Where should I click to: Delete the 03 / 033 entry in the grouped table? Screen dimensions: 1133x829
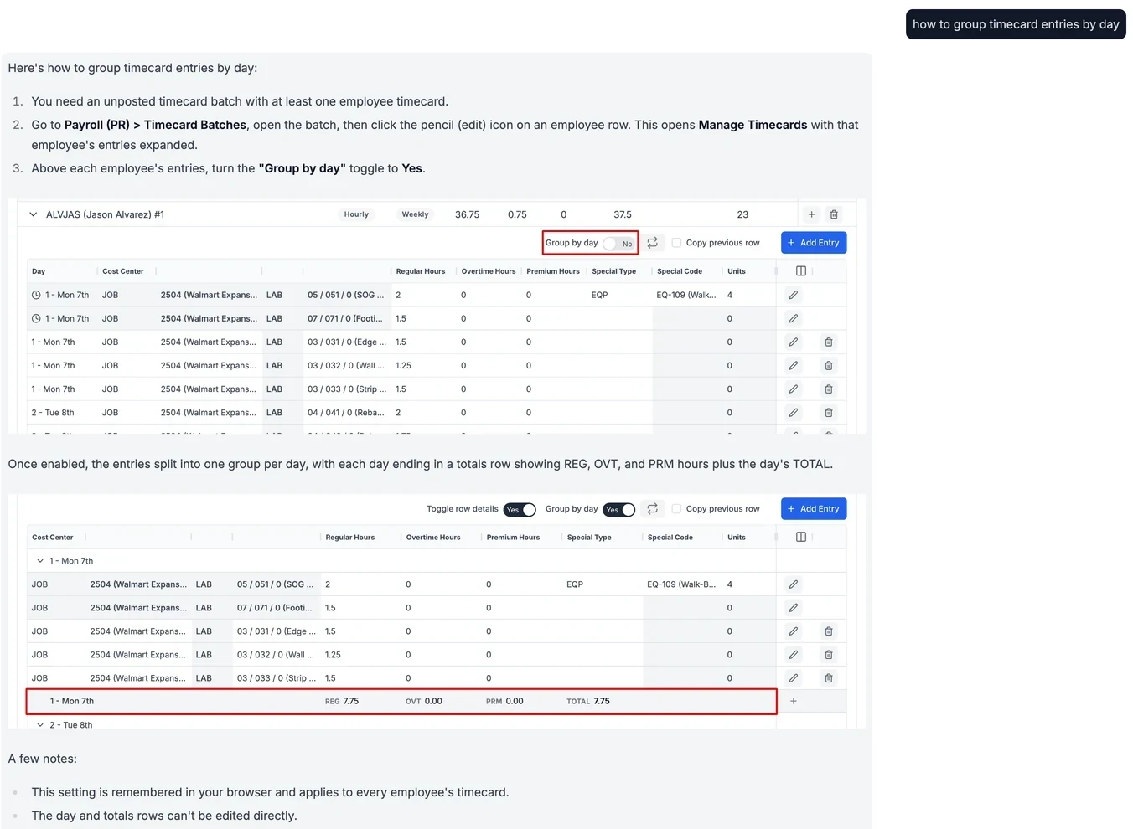[x=829, y=678]
